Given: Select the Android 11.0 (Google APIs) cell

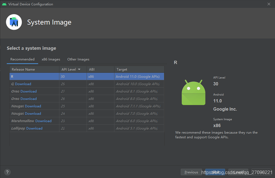Looking at the screenshot, I should tap(139, 76).
